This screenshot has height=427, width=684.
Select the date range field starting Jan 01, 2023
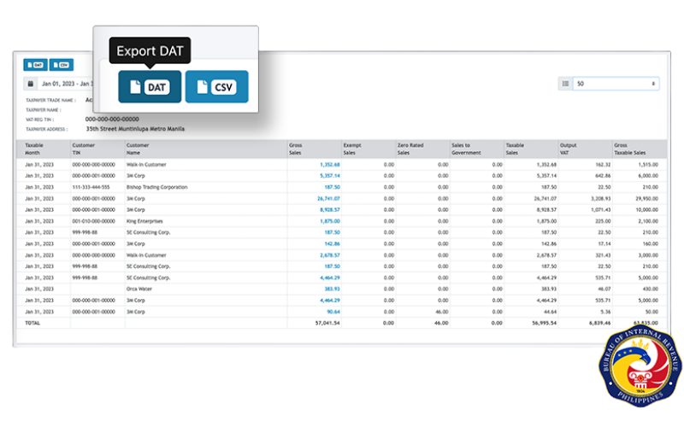click(67, 85)
